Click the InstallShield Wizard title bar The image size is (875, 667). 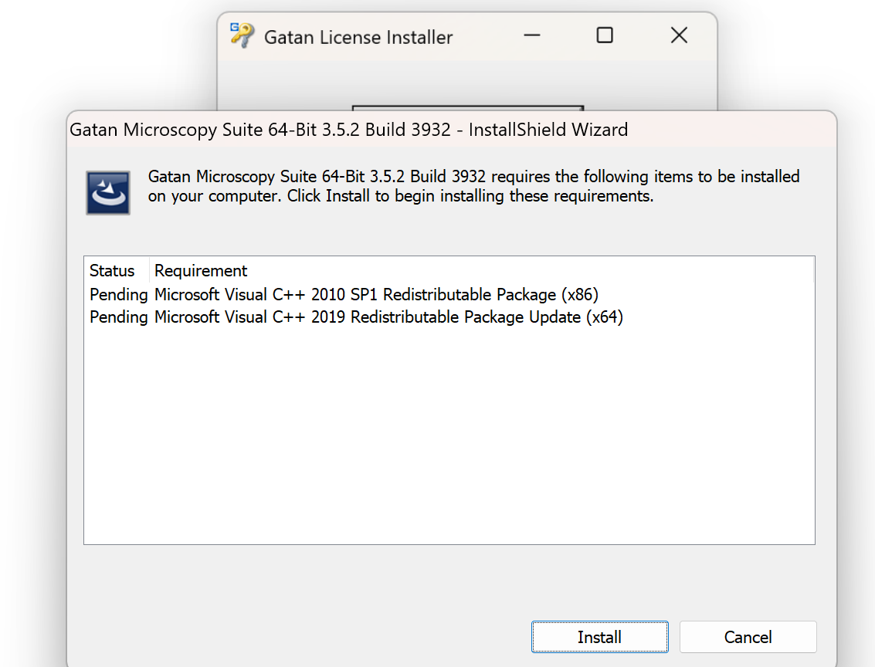click(348, 130)
